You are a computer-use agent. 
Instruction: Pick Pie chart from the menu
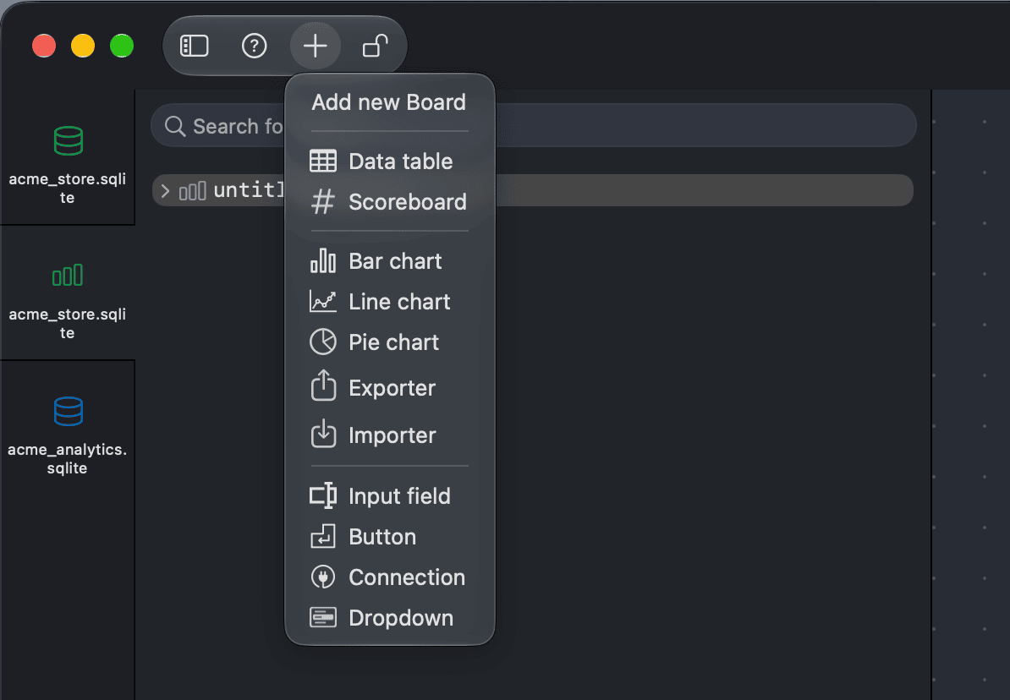coord(390,342)
